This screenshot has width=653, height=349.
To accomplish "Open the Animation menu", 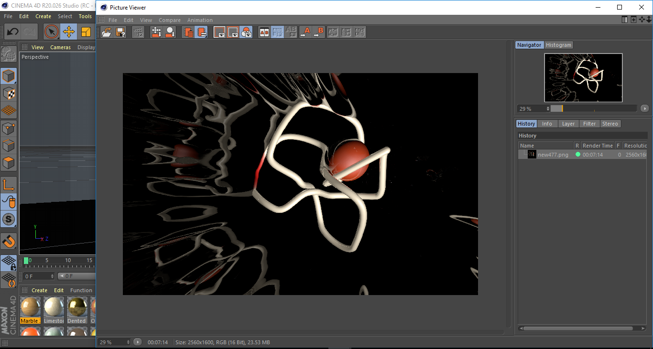I will [x=200, y=20].
